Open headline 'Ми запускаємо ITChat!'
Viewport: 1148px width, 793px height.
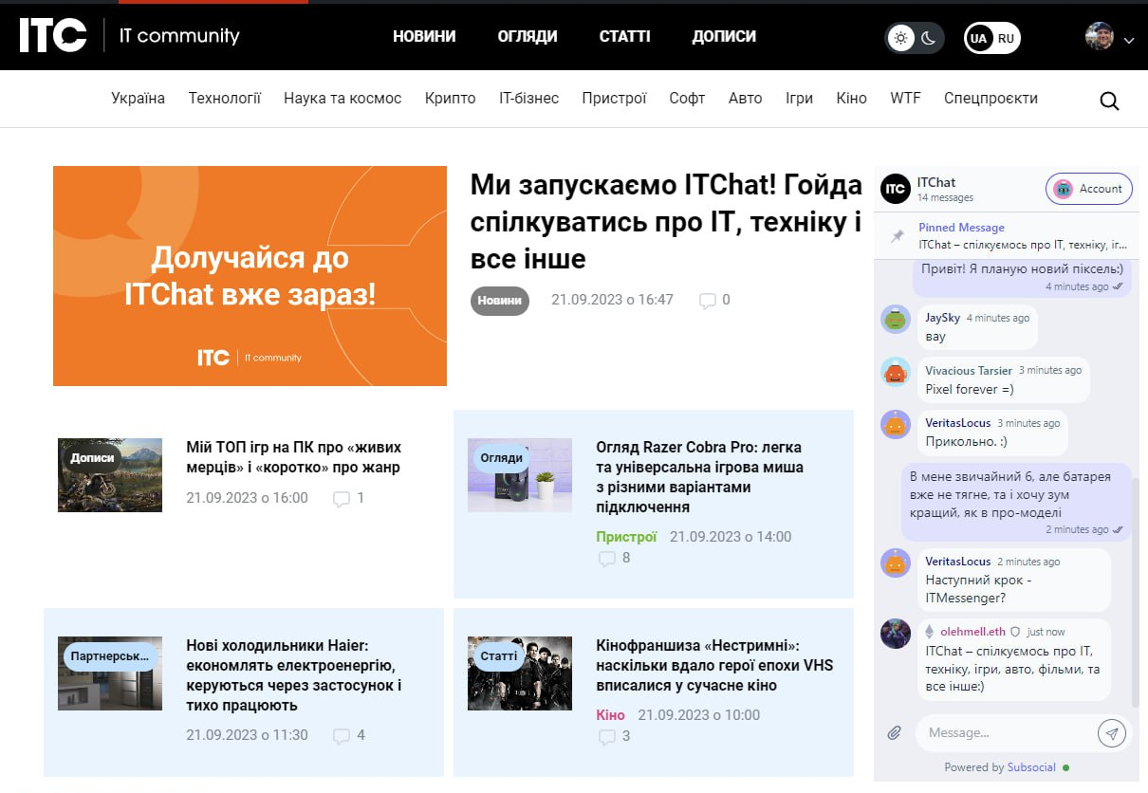tap(666, 221)
